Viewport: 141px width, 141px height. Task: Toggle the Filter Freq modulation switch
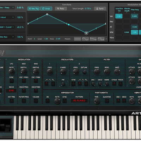[24, 100]
